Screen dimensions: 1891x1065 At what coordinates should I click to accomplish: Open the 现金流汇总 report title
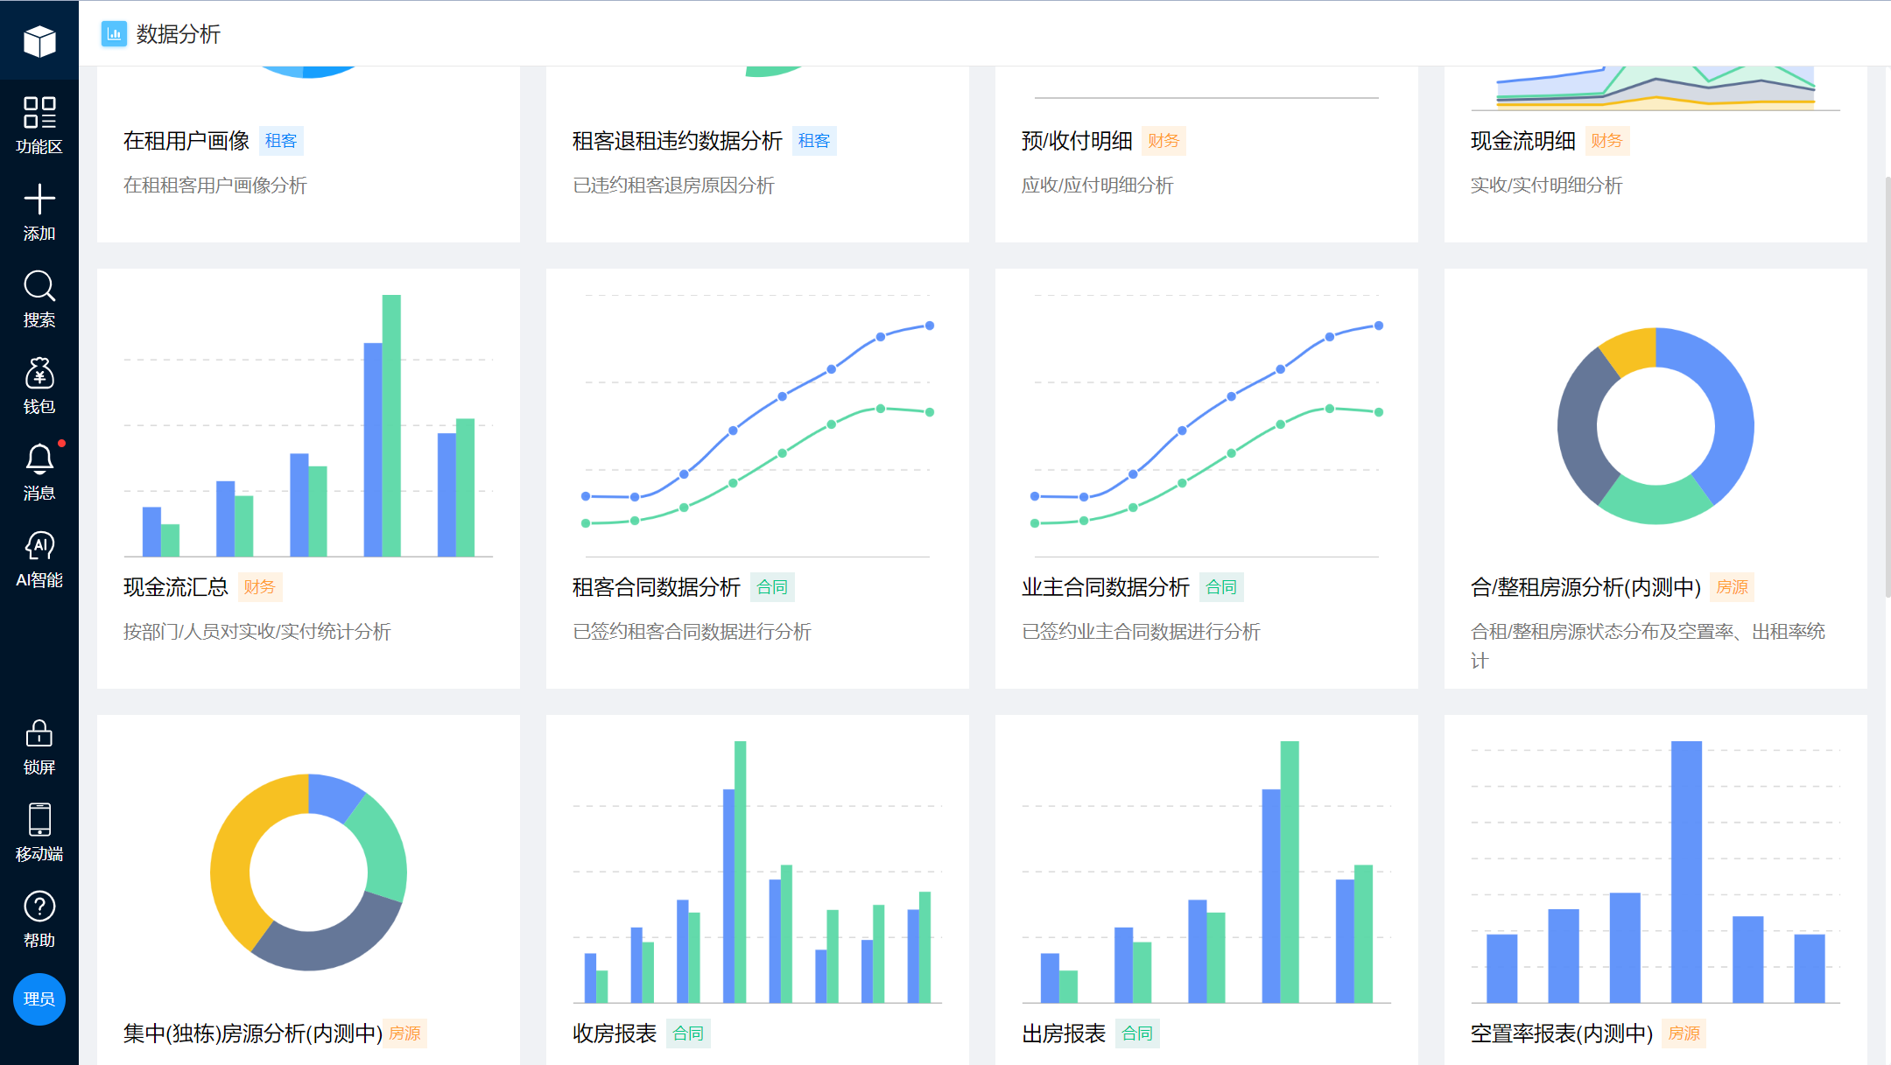[x=176, y=587]
